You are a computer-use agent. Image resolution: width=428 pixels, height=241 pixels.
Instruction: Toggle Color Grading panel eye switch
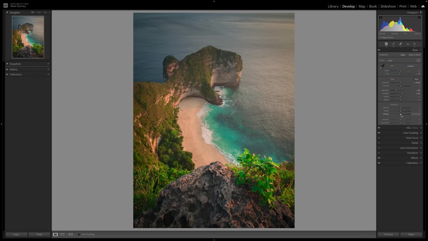tap(379, 133)
